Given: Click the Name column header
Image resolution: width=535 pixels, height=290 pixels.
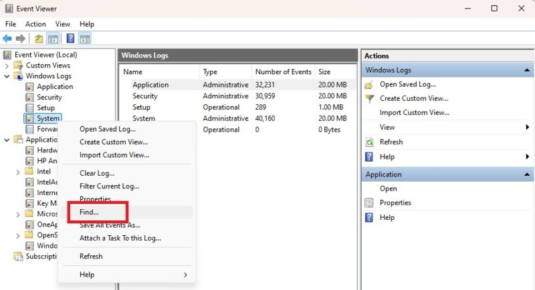Looking at the screenshot, I should pyautogui.click(x=160, y=72).
